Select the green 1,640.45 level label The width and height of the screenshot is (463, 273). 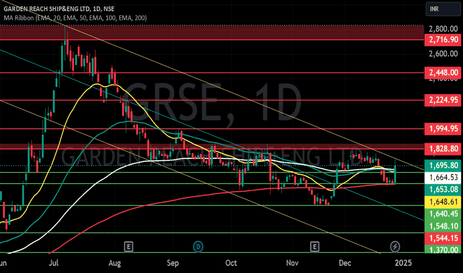pyautogui.click(x=443, y=213)
